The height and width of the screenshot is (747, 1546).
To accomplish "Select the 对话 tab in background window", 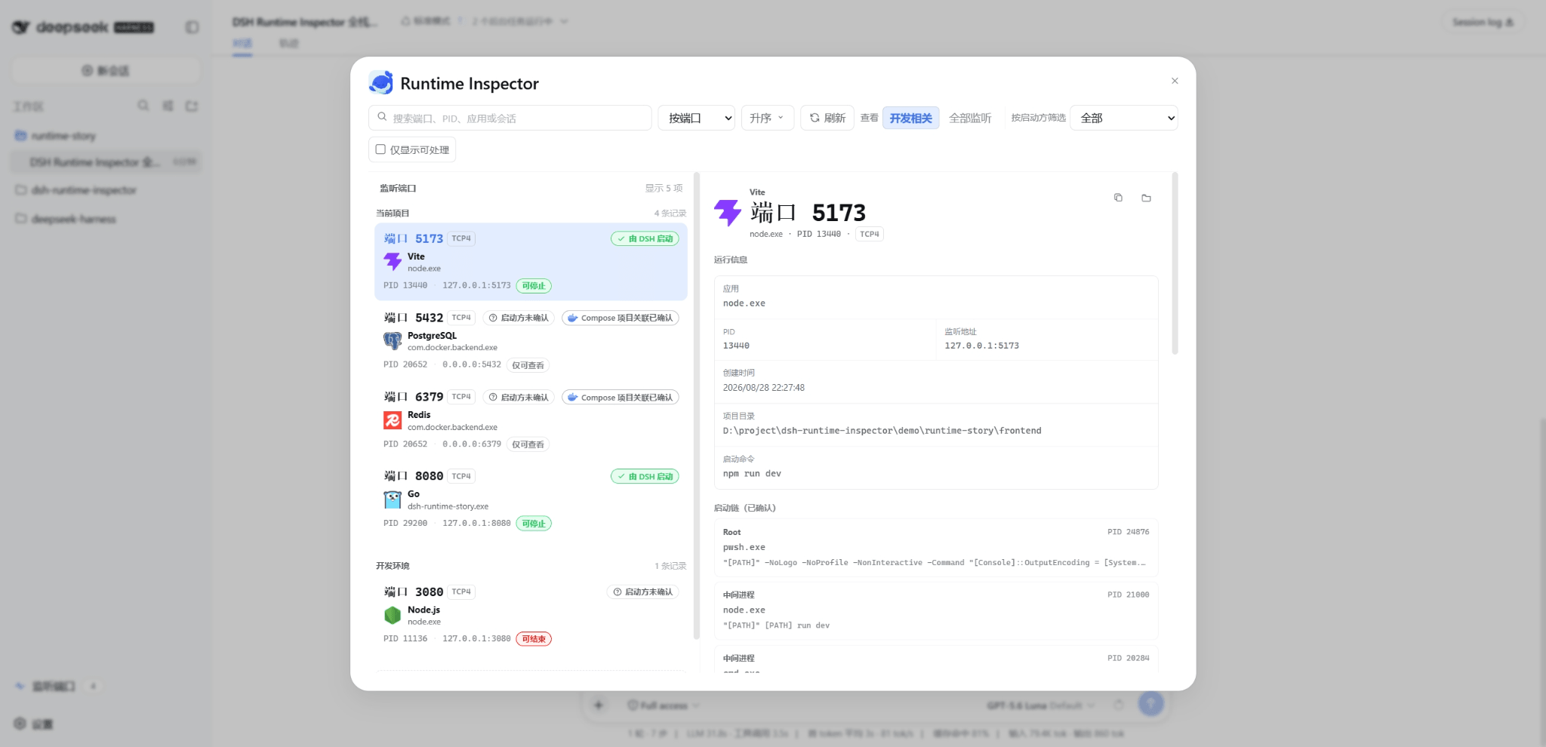I will point(242,44).
